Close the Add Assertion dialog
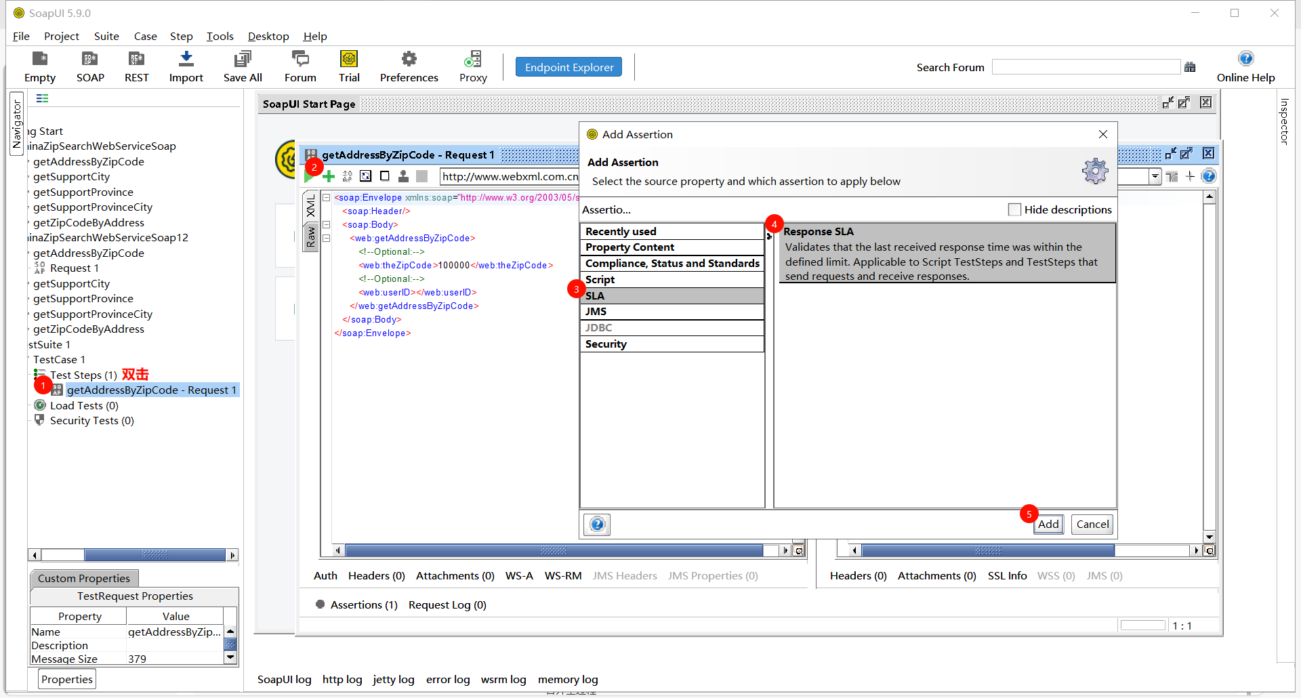This screenshot has height=698, width=1301. 1103,134
